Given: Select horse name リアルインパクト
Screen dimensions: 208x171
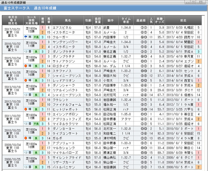Looking at the screenshot, I should 65,90.
